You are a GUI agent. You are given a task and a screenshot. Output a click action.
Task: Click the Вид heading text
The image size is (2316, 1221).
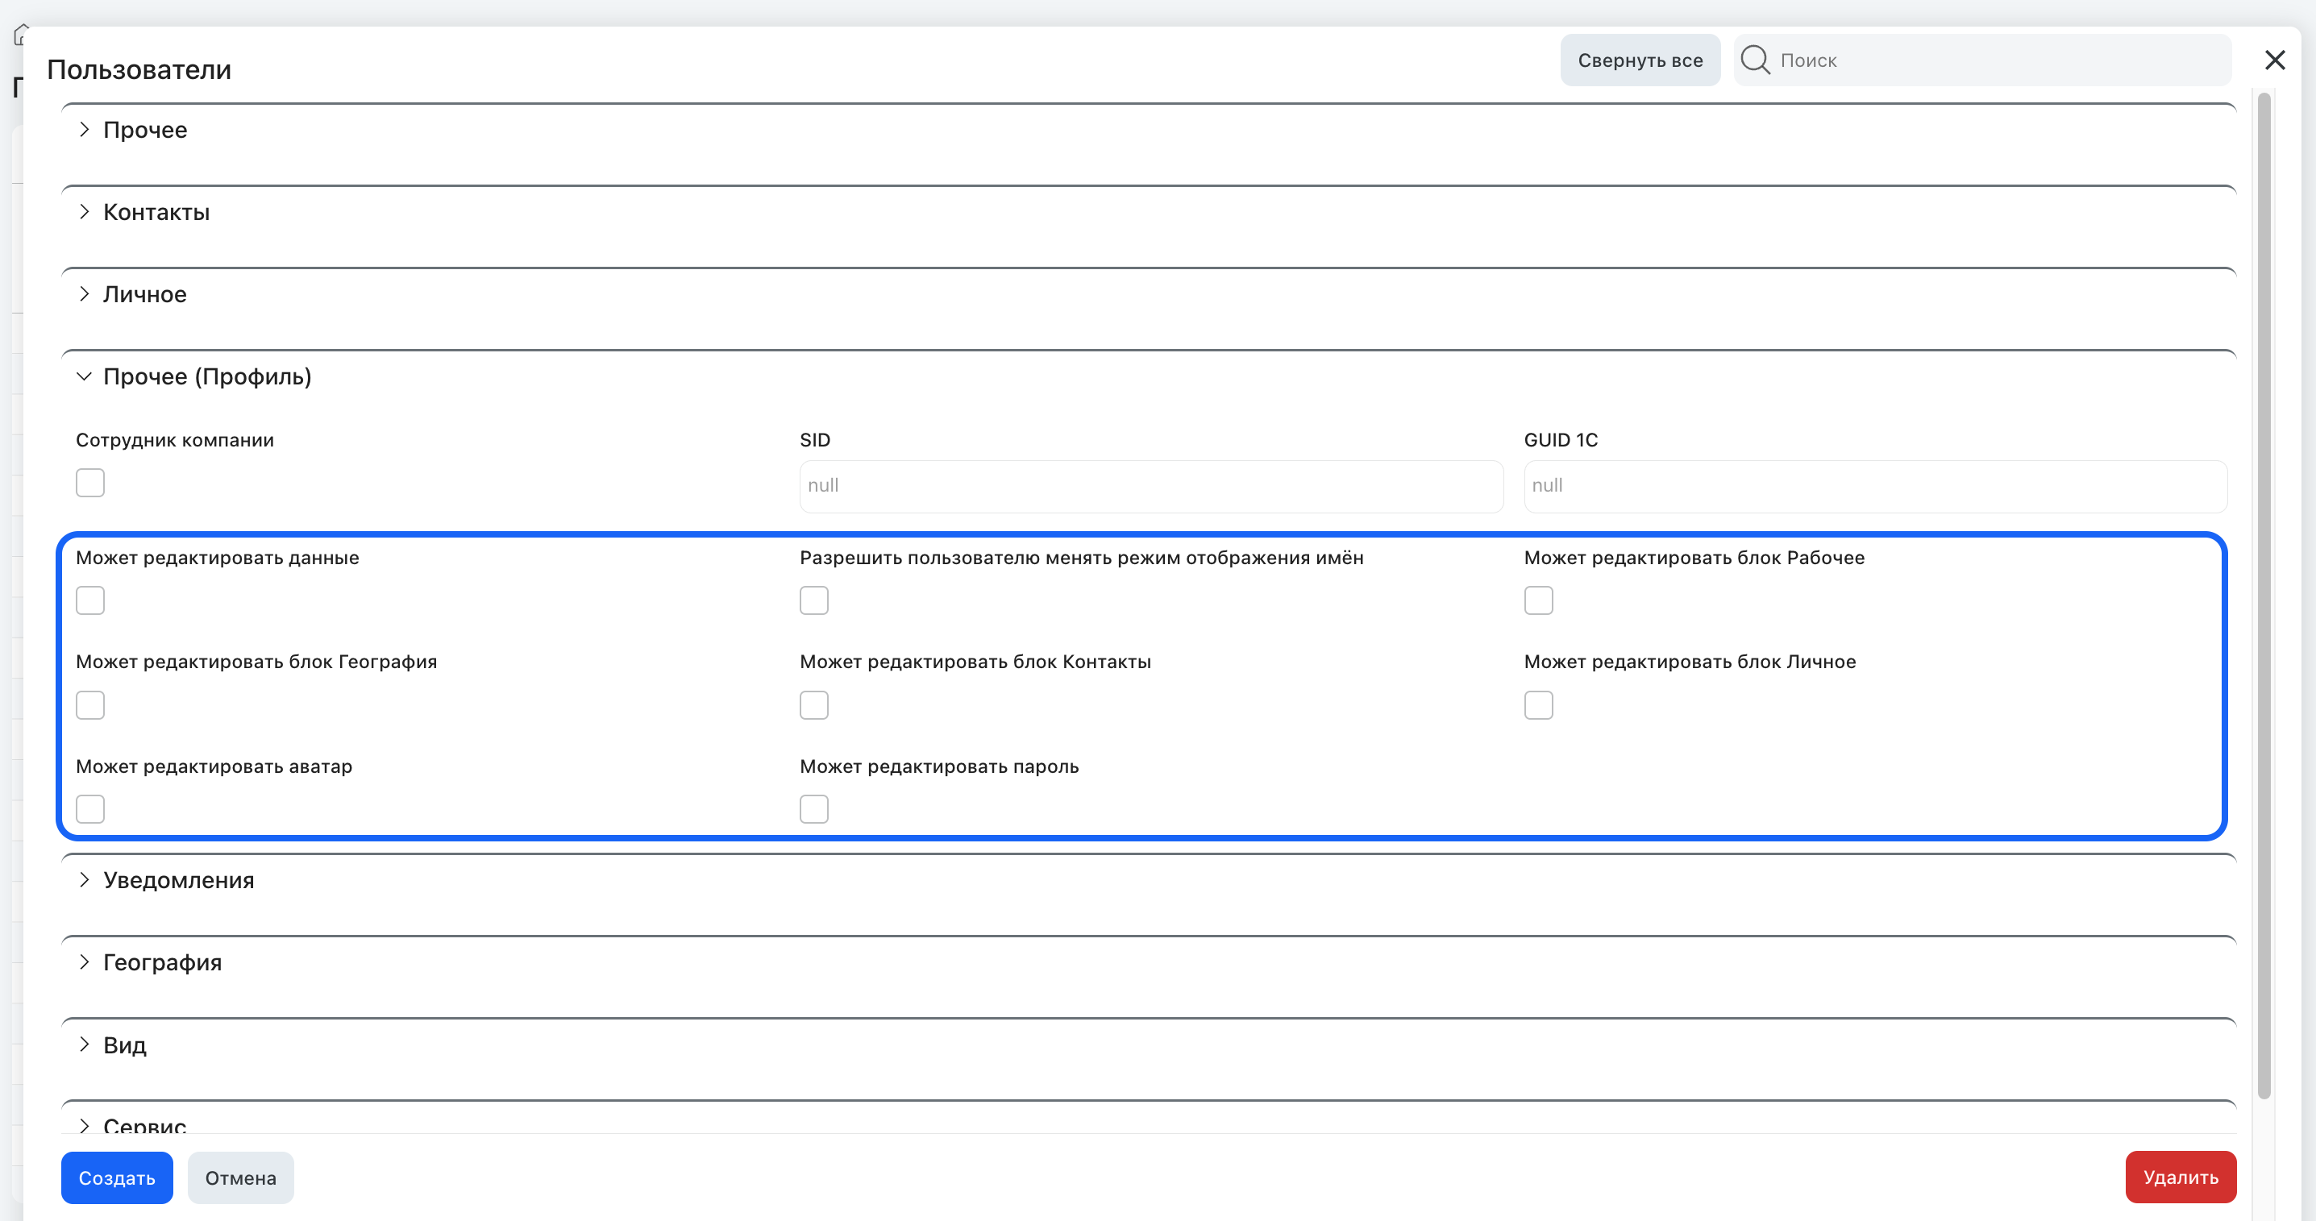coord(125,1044)
